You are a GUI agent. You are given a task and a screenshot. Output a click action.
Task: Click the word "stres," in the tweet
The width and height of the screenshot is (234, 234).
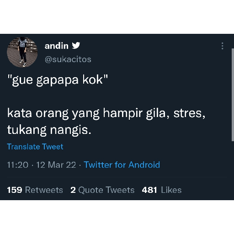(x=189, y=113)
